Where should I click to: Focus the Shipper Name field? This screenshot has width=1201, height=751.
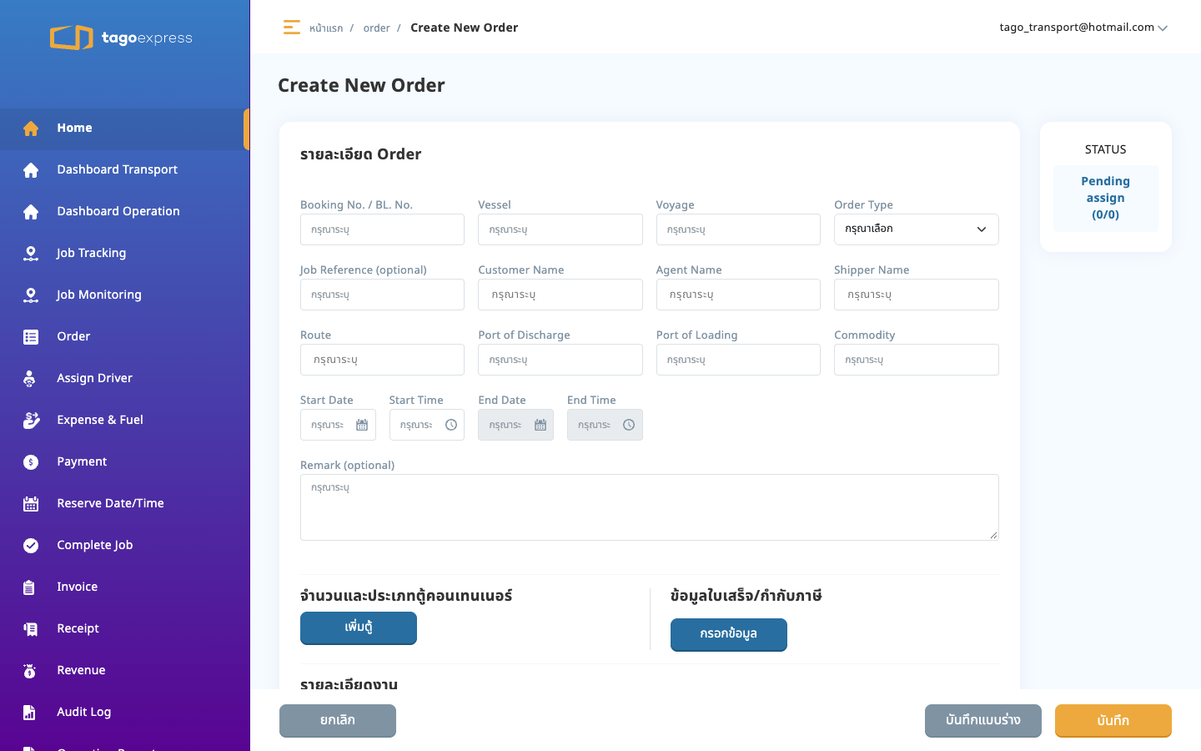pyautogui.click(x=916, y=295)
